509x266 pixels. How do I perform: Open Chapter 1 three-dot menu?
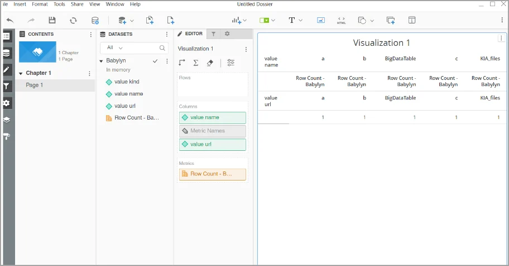[x=89, y=74]
